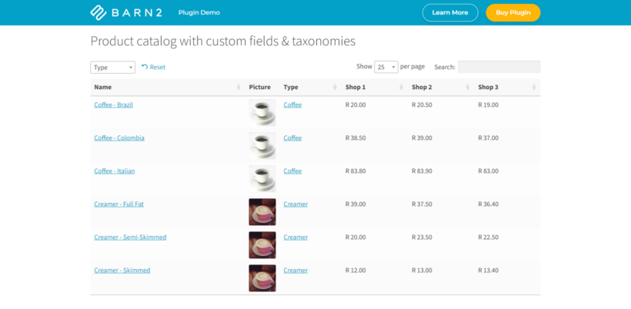631x309 pixels.
Task: Sort by Shop 2 price arrows
Action: pos(468,87)
